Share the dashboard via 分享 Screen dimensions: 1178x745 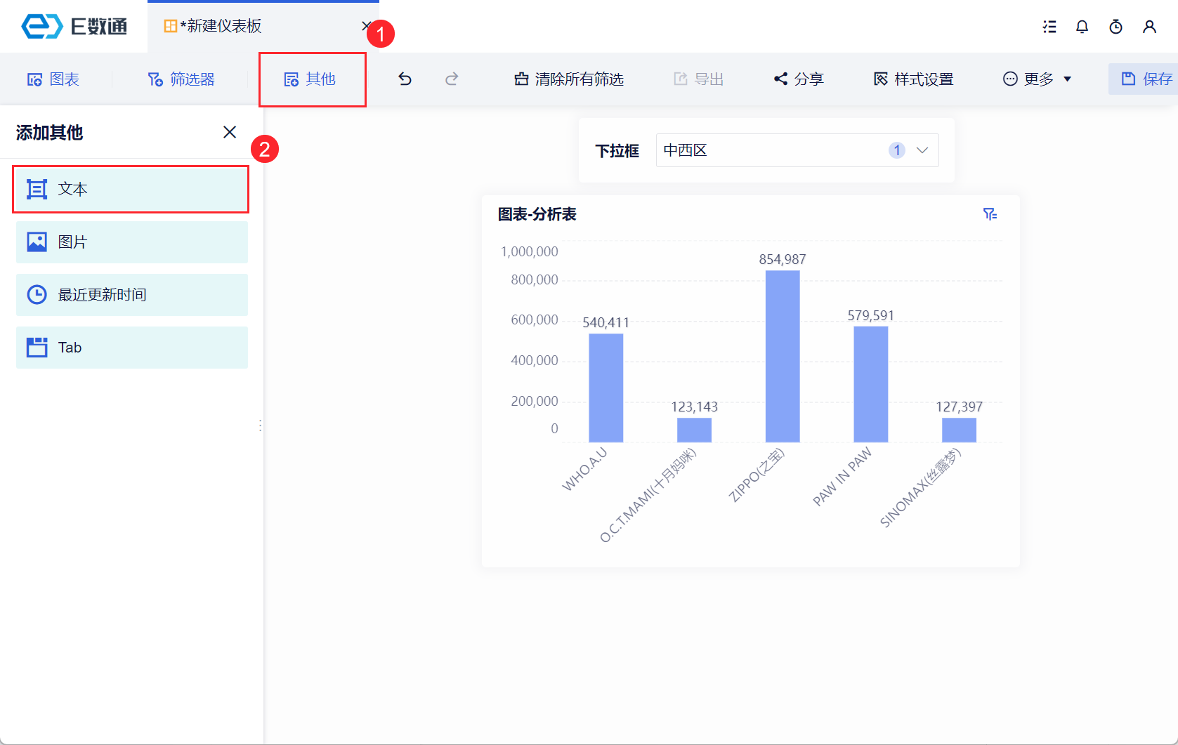pos(799,79)
